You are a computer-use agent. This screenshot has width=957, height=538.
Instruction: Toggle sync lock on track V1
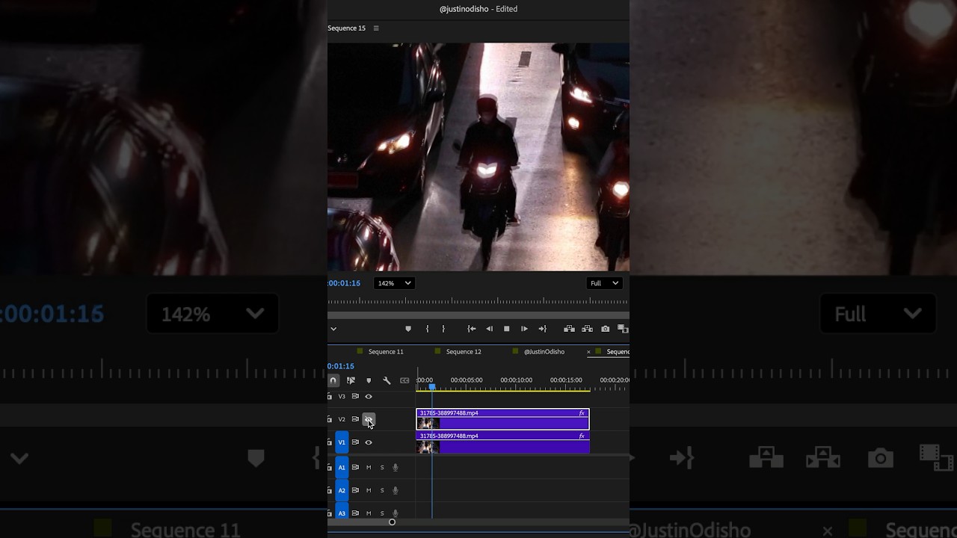point(355,442)
